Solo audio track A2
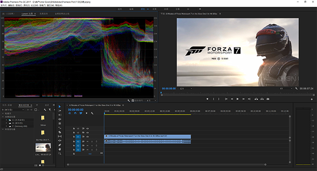 tap(92, 146)
